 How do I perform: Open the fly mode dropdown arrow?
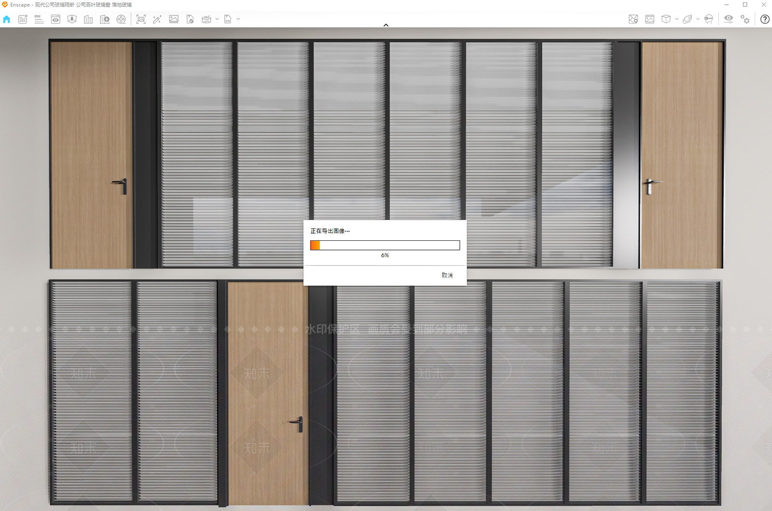pos(698,19)
